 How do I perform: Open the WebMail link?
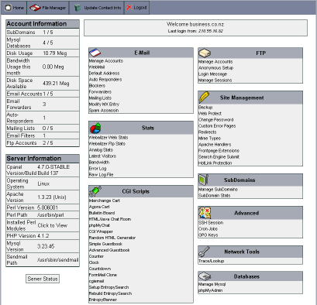coord(97,67)
